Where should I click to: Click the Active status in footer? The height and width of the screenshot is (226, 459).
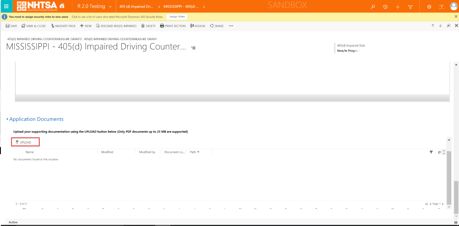13,222
